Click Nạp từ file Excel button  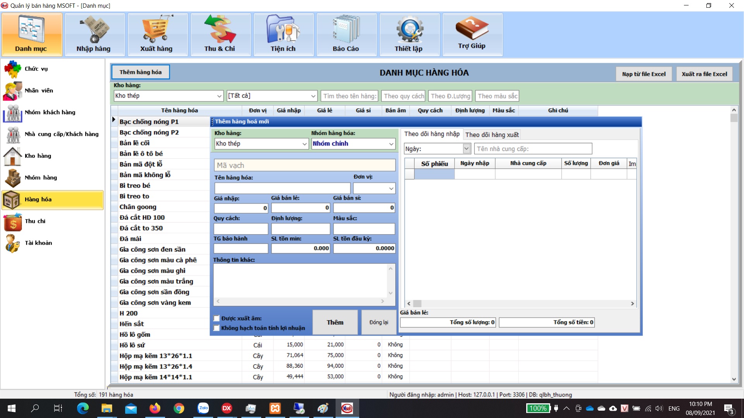(644, 74)
